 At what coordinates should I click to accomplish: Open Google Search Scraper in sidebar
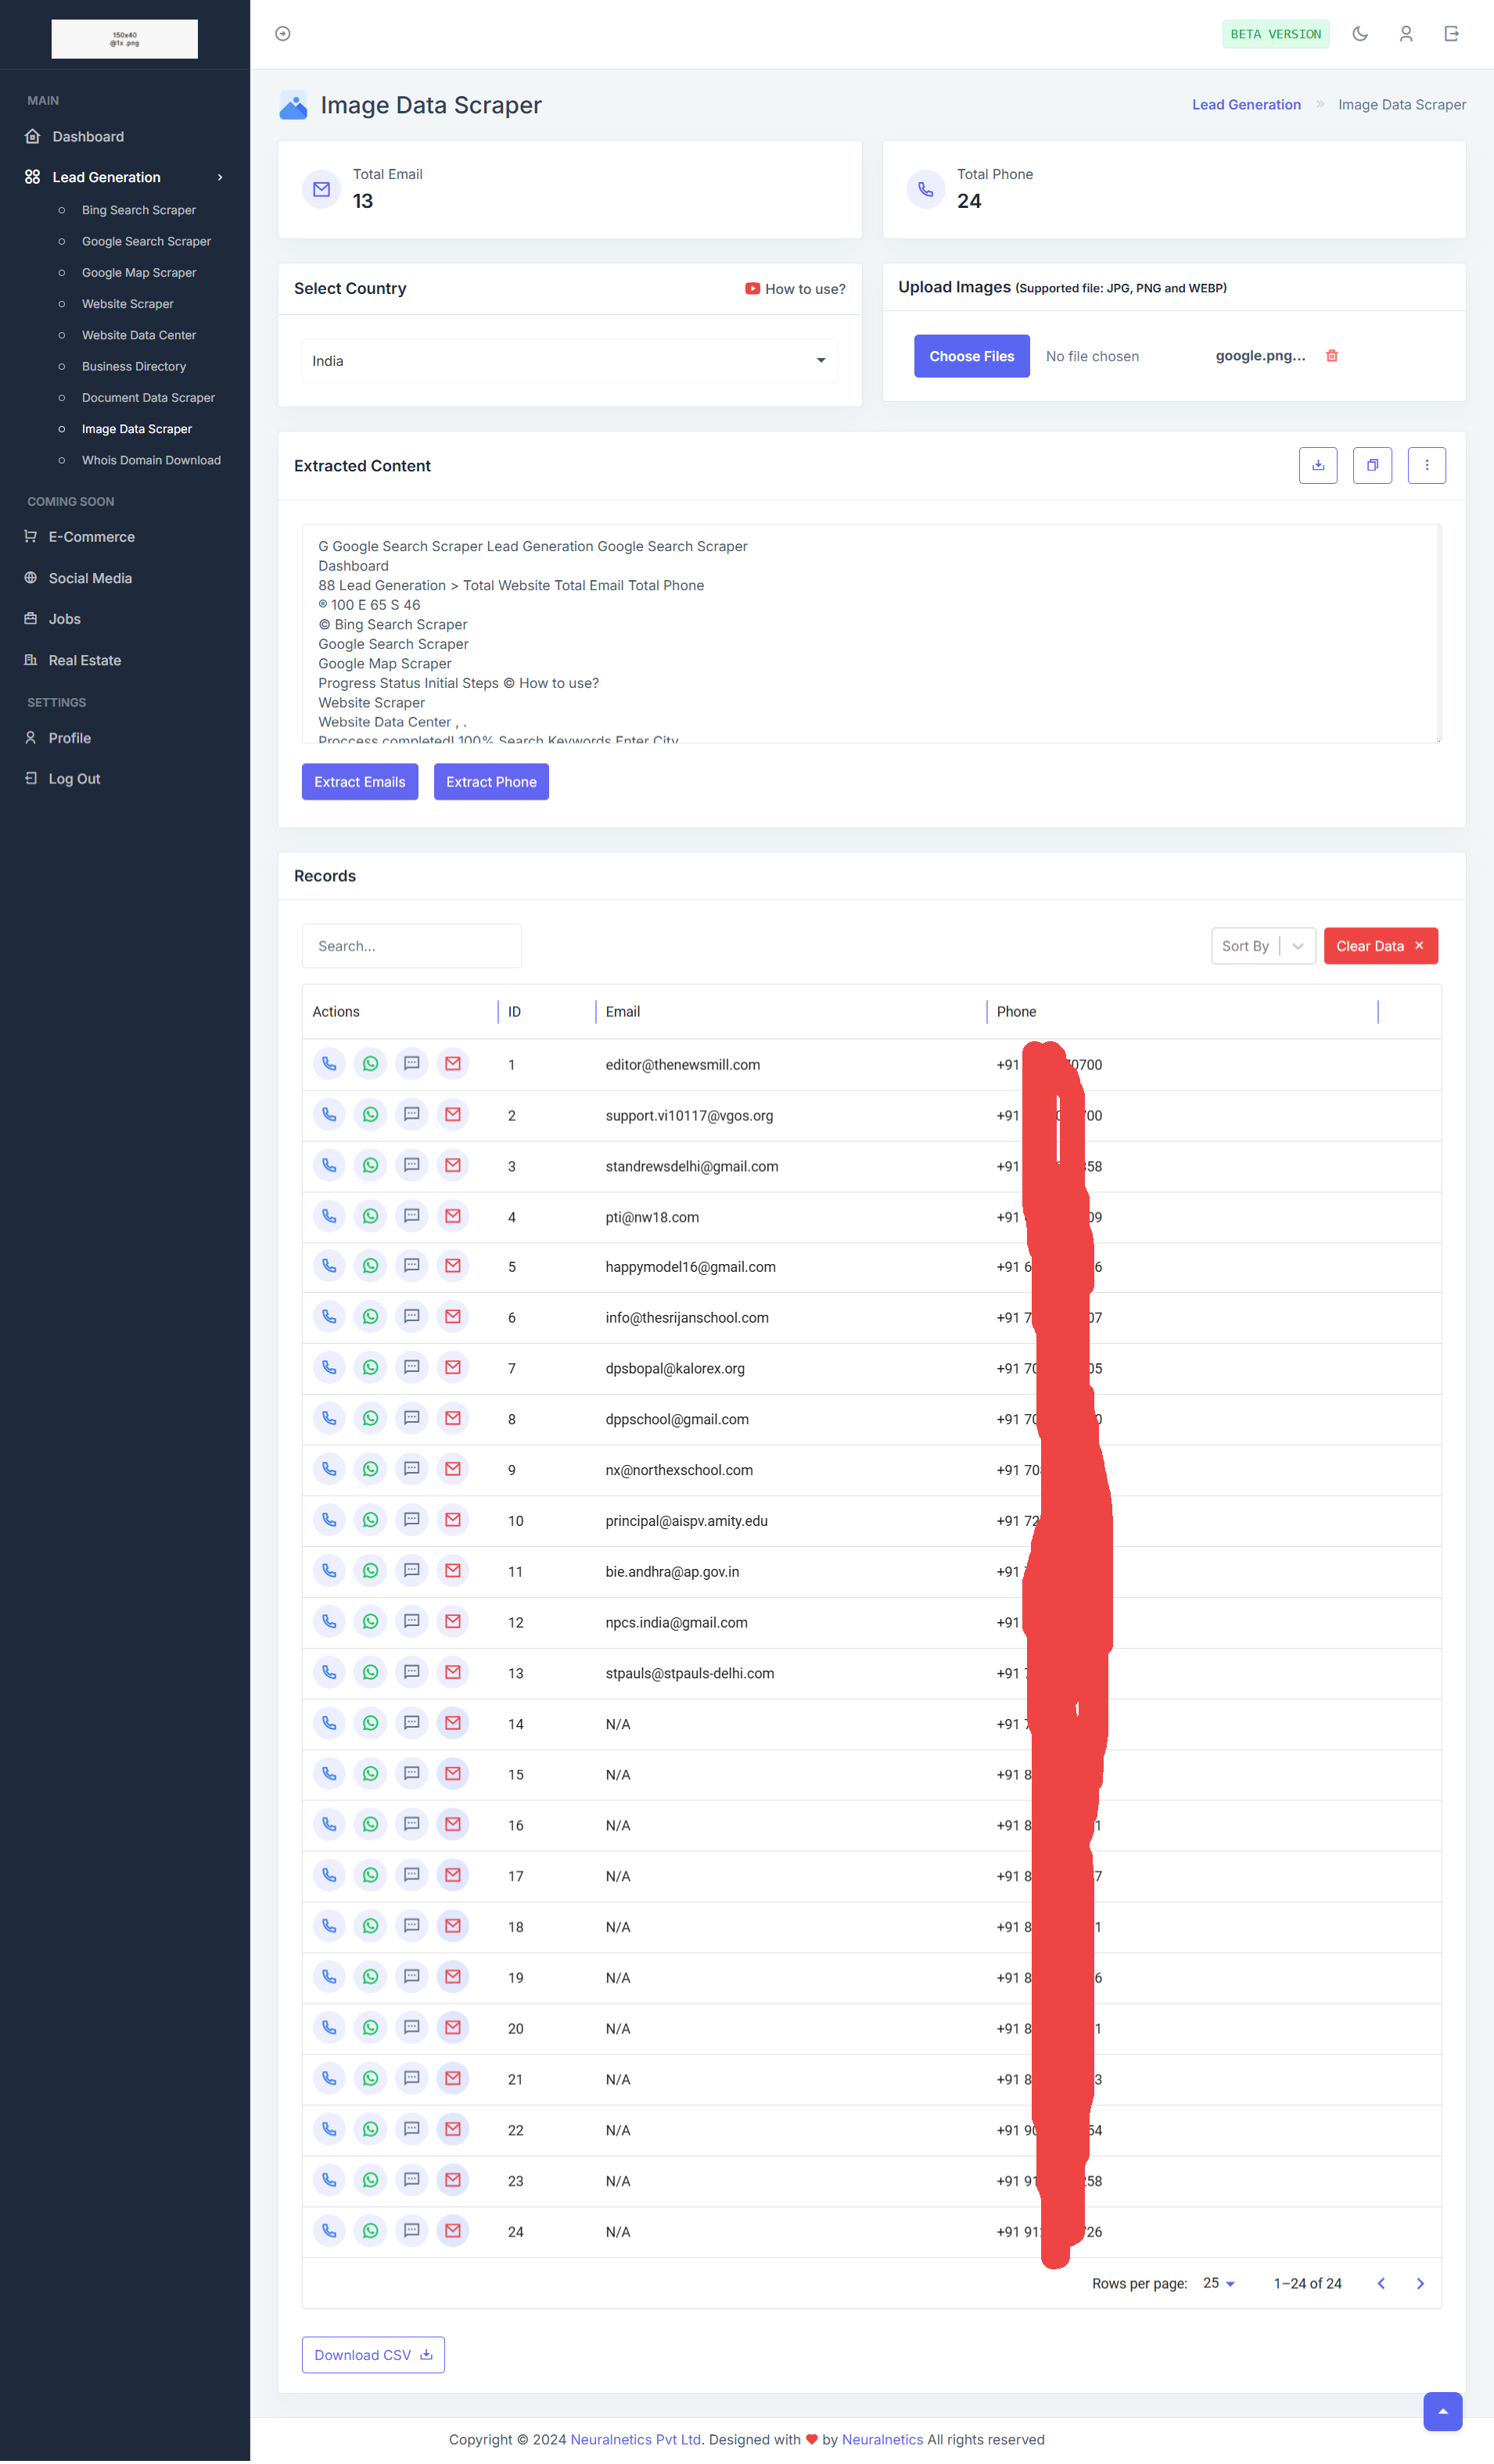146,242
